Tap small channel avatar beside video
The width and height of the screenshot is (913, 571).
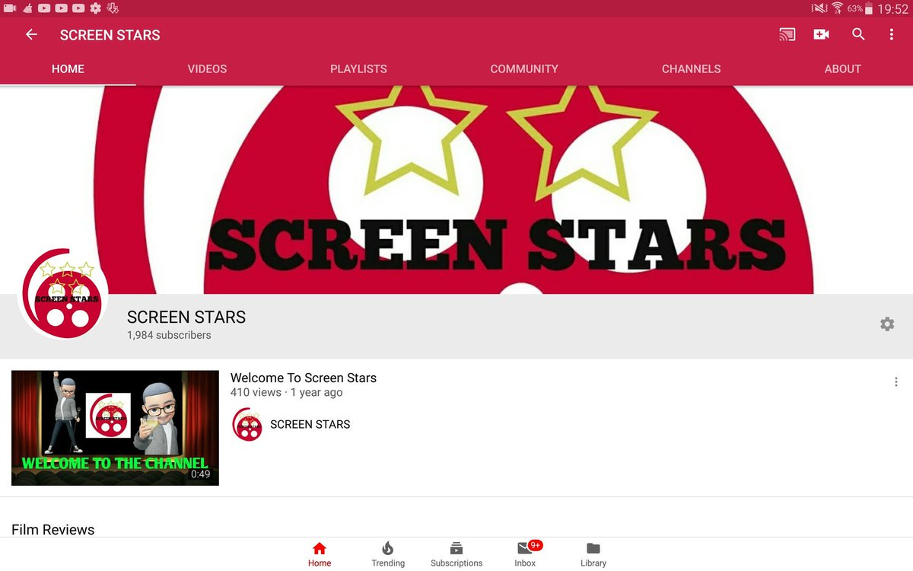point(247,424)
